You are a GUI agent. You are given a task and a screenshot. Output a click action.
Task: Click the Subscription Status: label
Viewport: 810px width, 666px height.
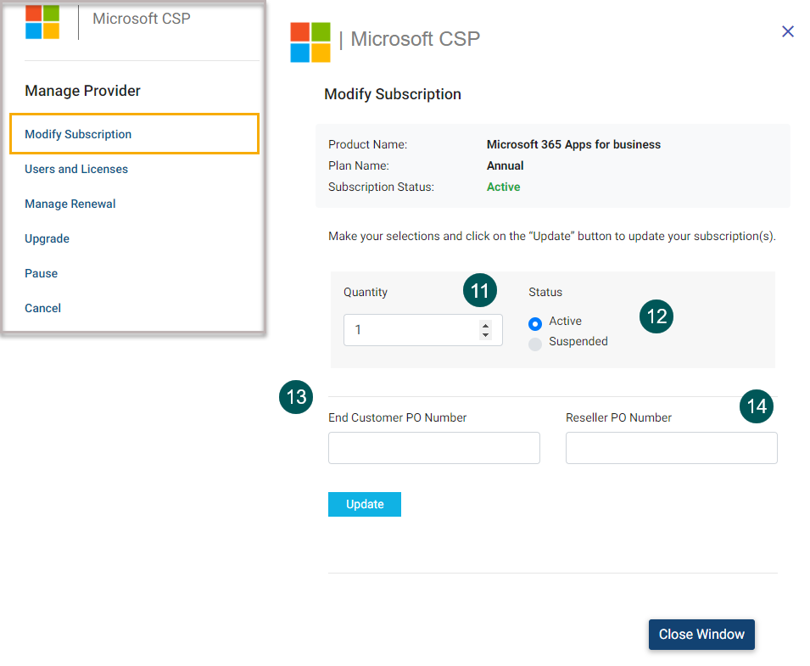(x=381, y=187)
